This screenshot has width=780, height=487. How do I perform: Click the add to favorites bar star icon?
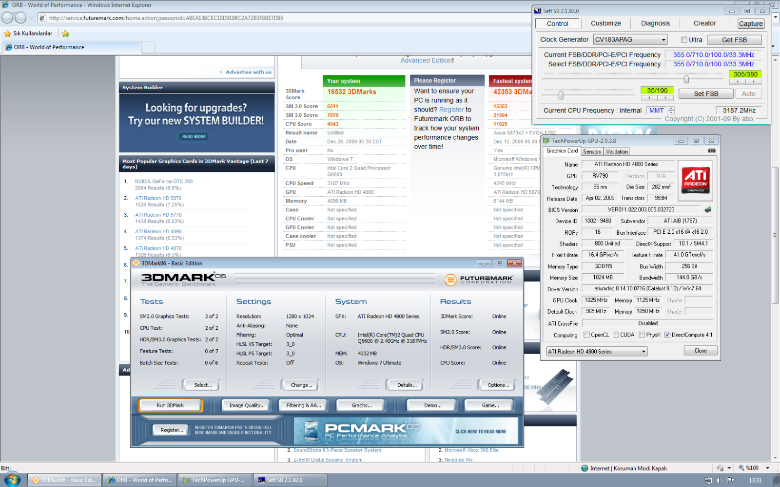click(x=65, y=34)
